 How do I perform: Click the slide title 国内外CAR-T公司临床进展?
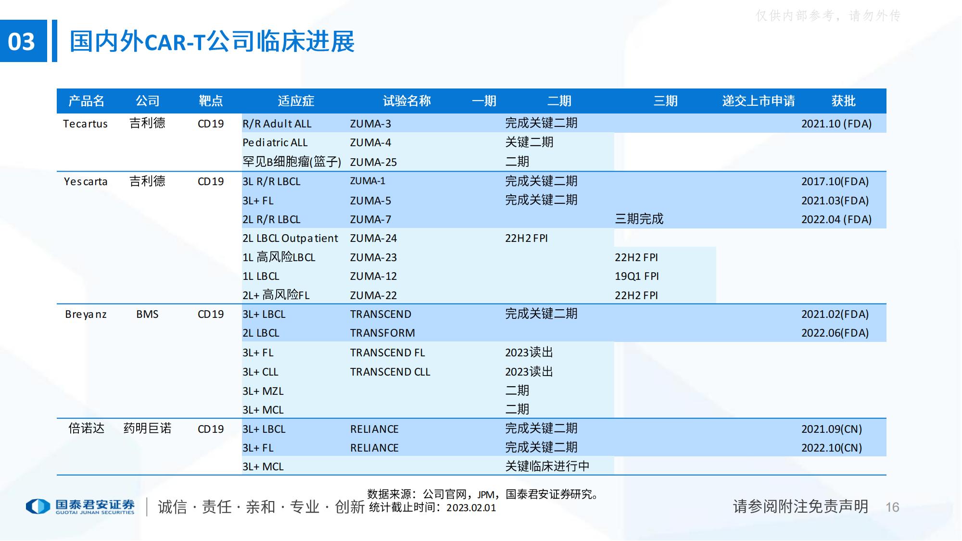pyautogui.click(x=212, y=41)
